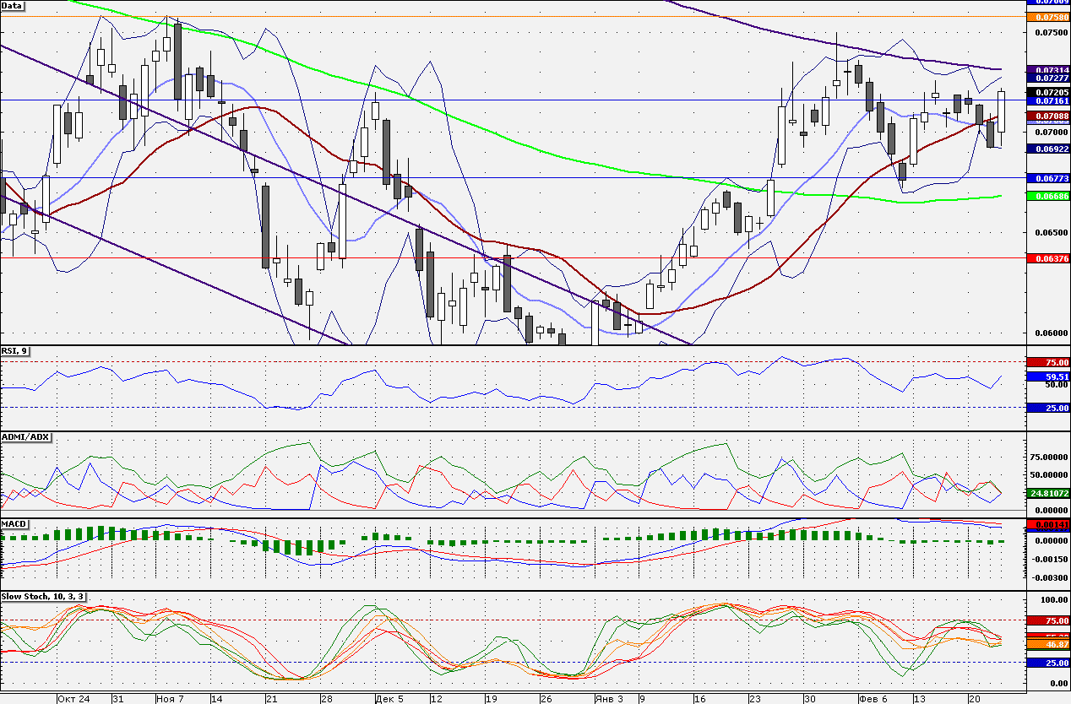Select the ADX value tag 24.81072
Screen dimensions: 1071x704
pyautogui.click(x=1047, y=492)
